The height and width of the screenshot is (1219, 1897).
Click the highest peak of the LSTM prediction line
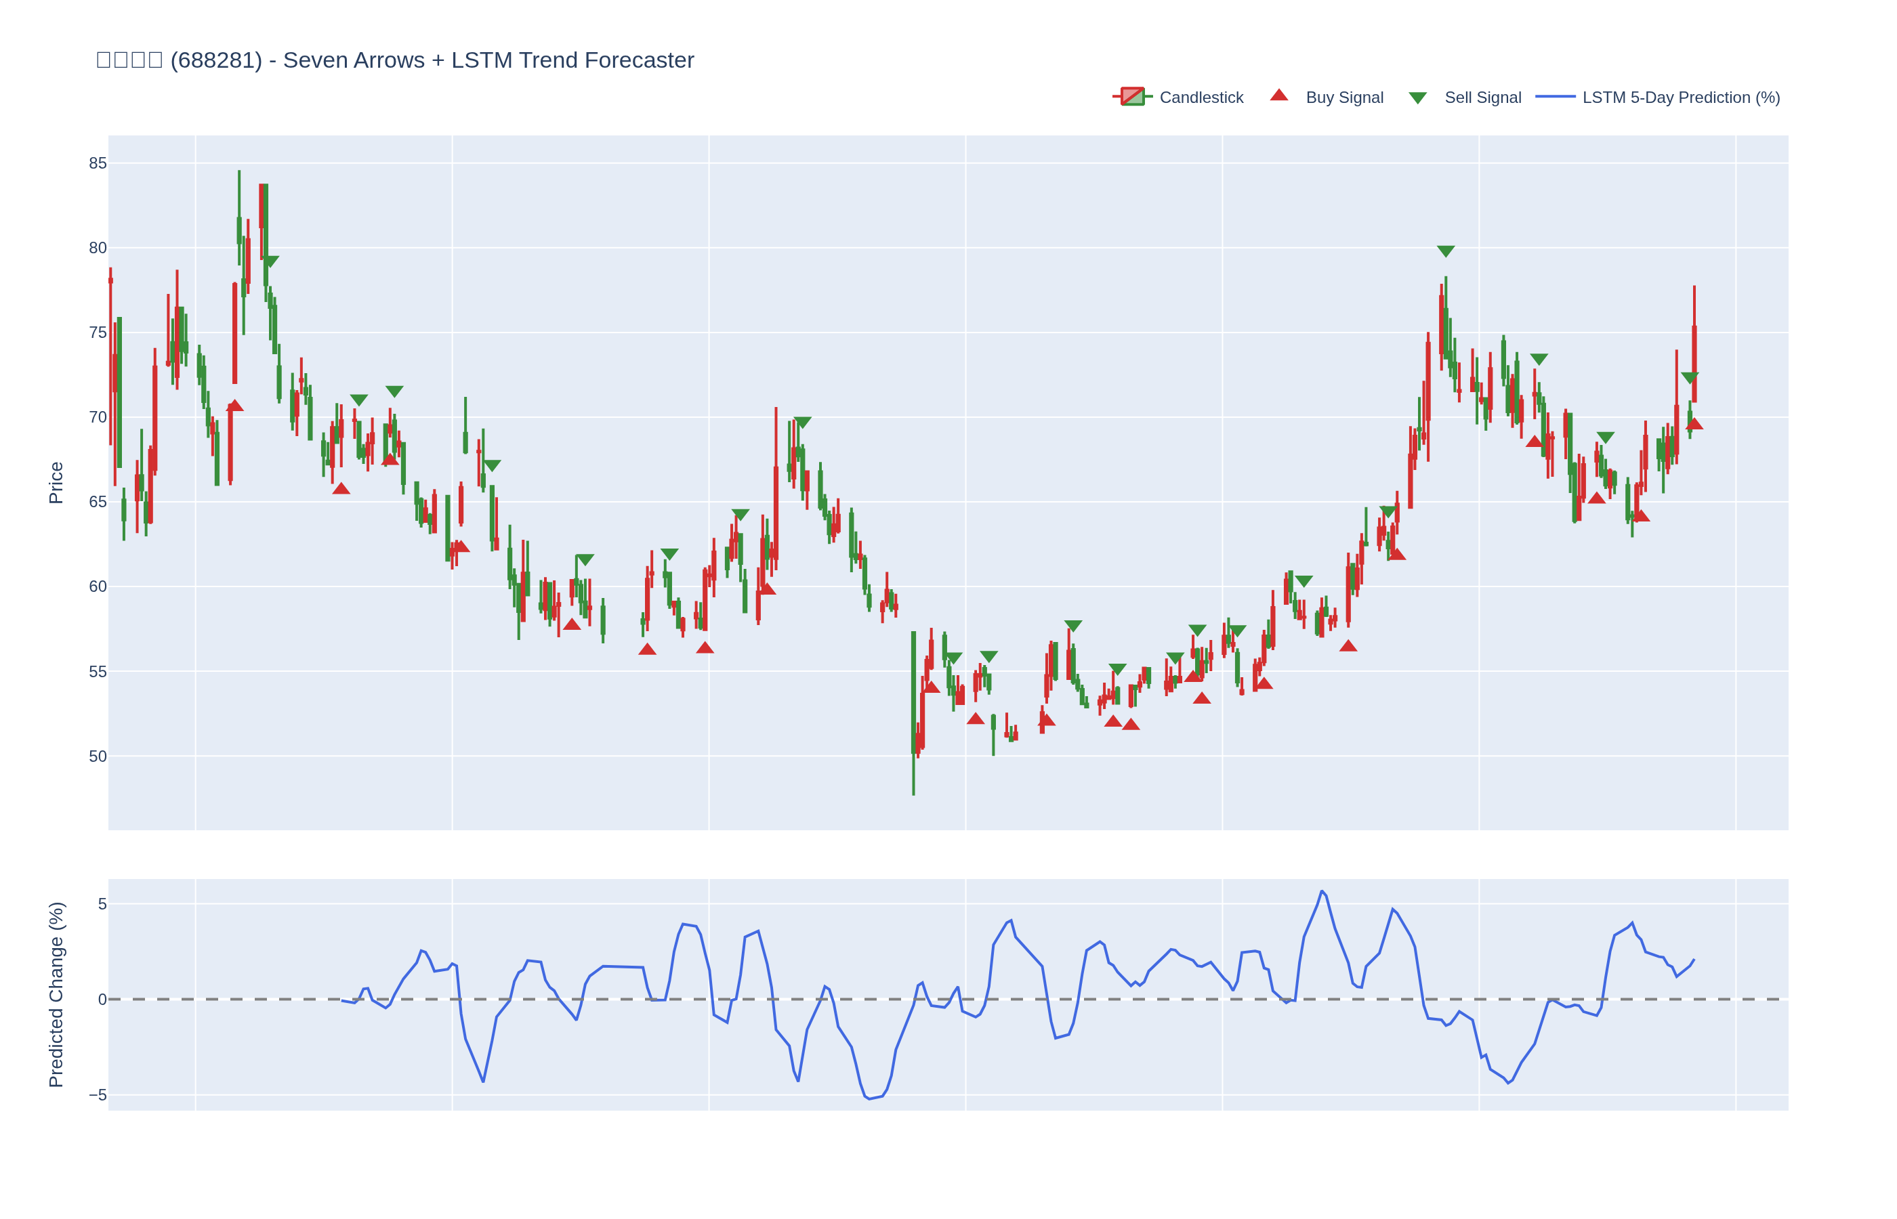click(1321, 891)
